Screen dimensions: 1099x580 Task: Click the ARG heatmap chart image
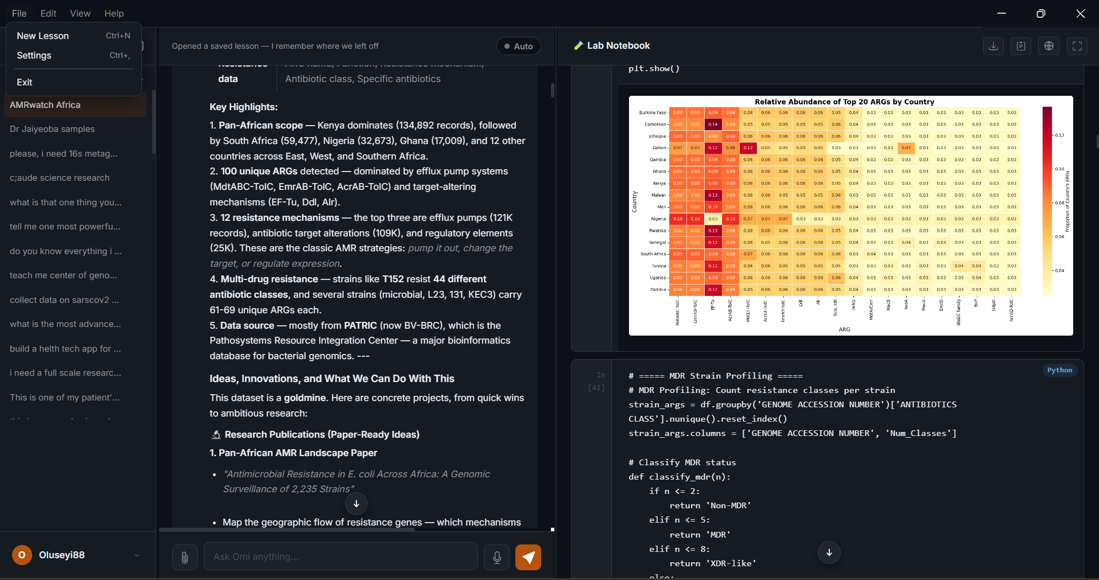851,216
